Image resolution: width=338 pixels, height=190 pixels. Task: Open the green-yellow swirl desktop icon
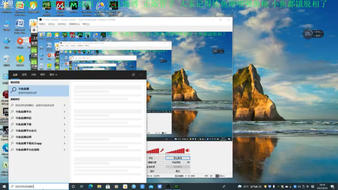20,60
